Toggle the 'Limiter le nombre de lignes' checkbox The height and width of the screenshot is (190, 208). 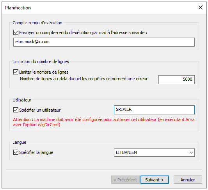[16, 72]
